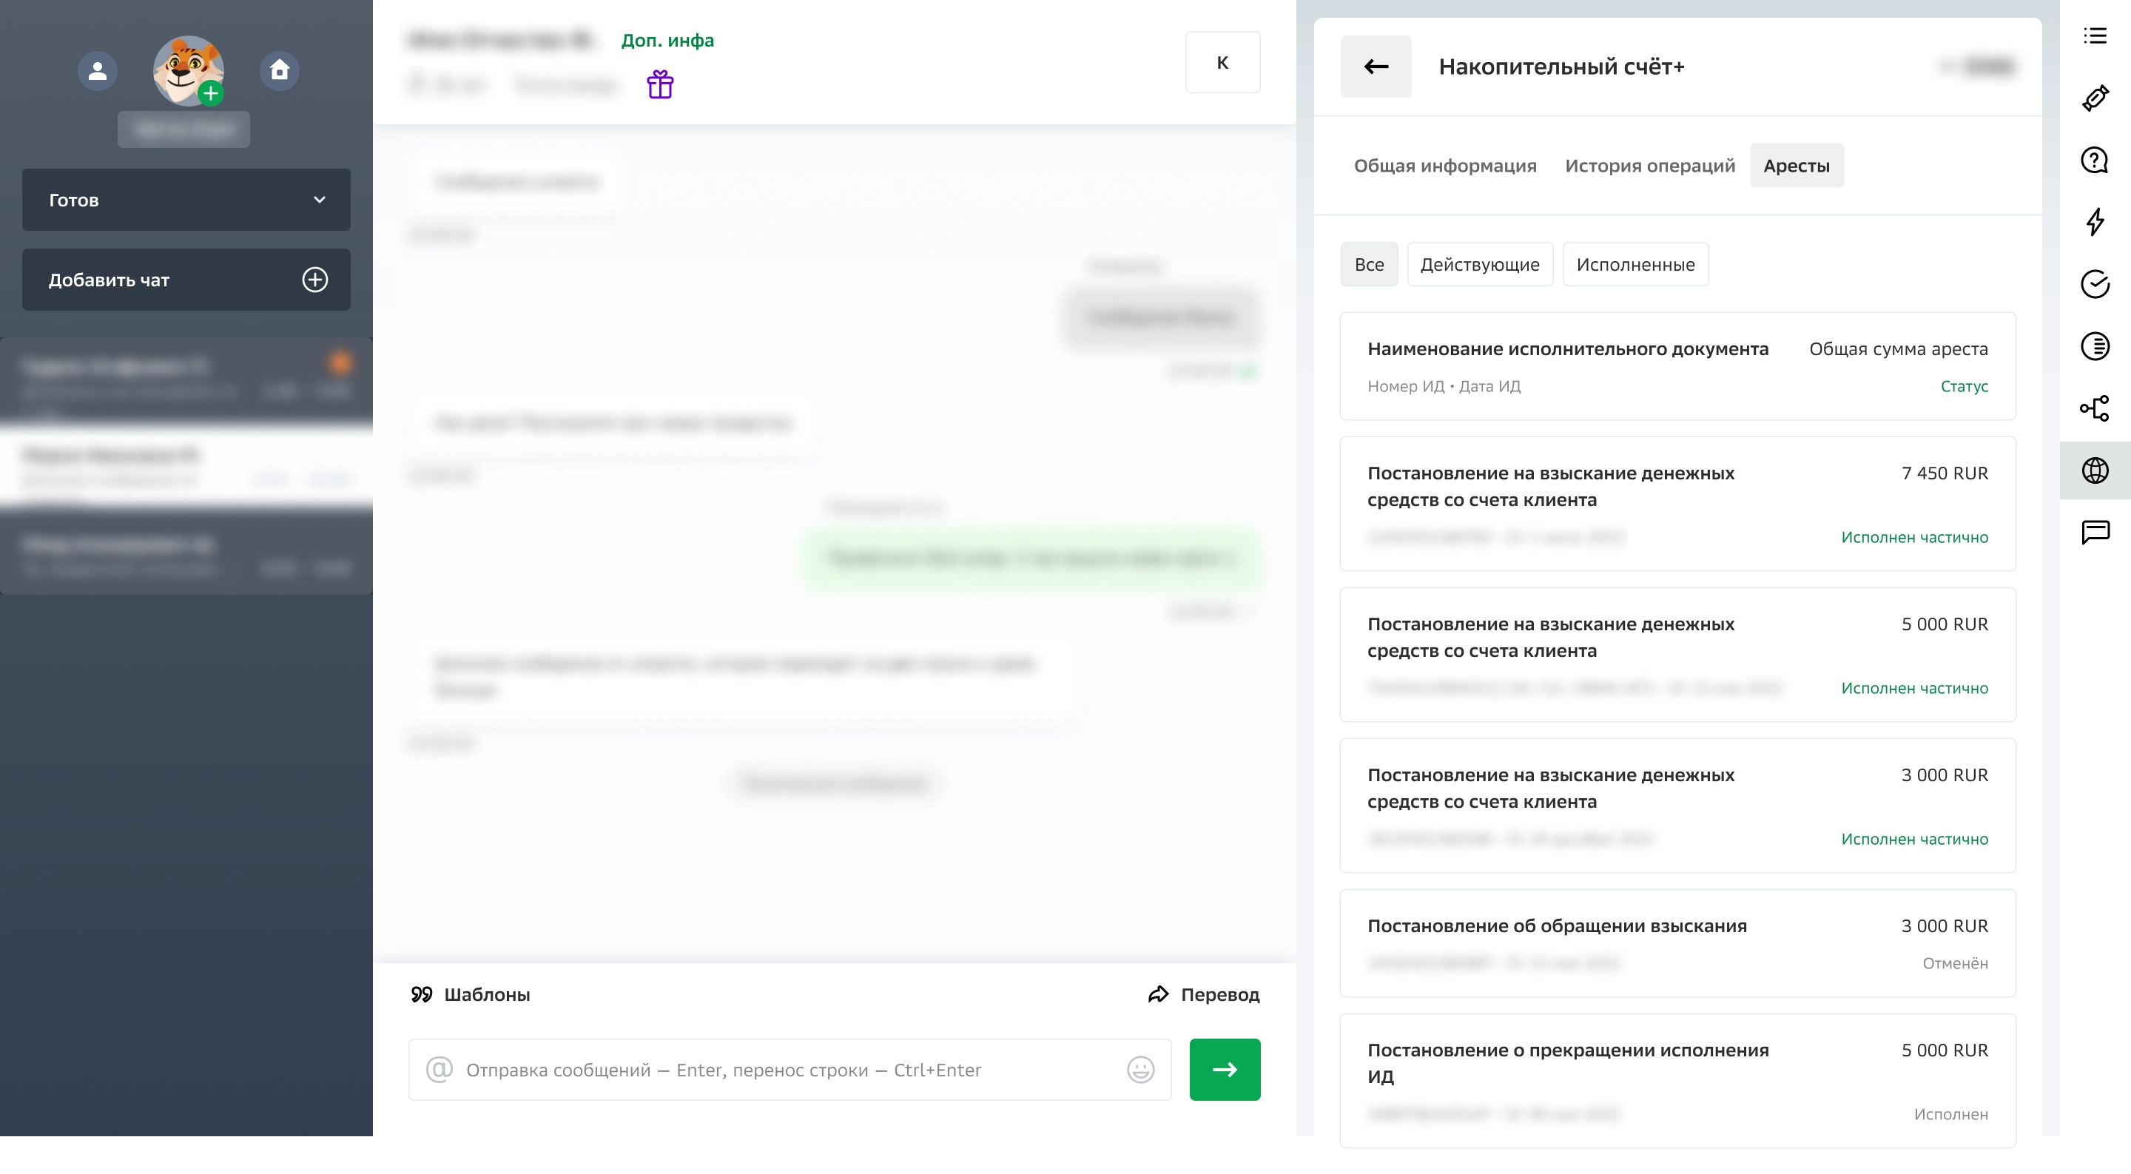Open the emoji picker in message input
The width and height of the screenshot is (2131, 1174).
[1140, 1069]
